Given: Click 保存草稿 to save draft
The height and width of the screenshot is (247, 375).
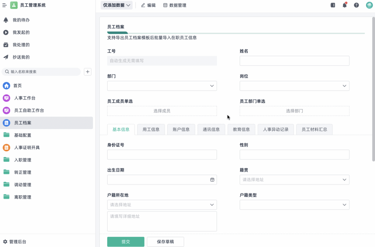Looking at the screenshot, I should click(x=165, y=241).
